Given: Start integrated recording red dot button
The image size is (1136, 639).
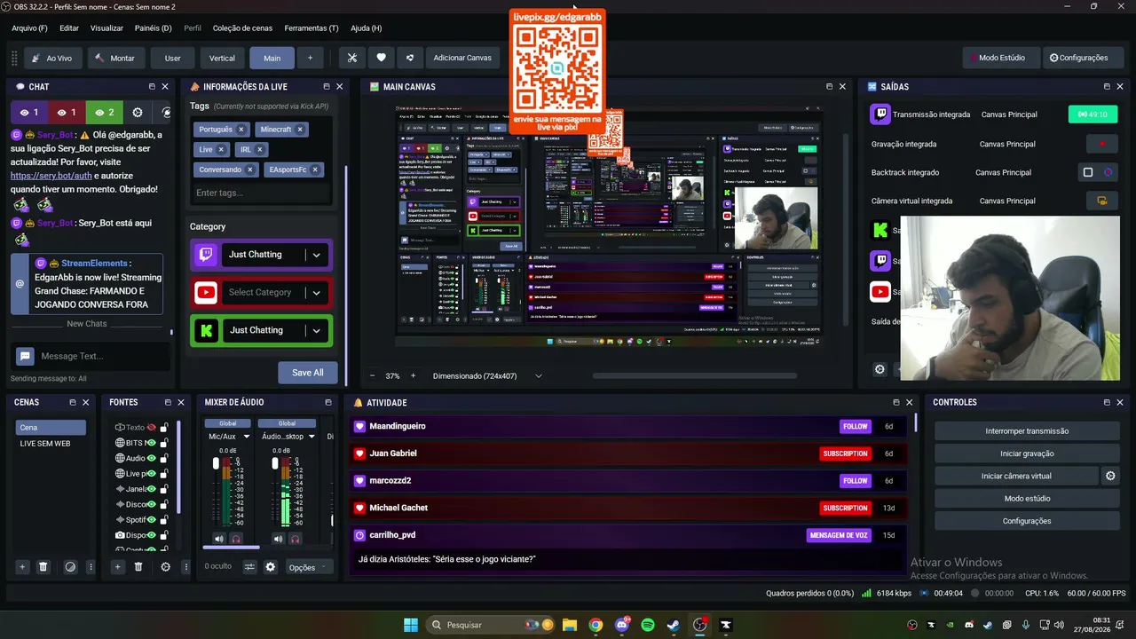Looking at the screenshot, I should coord(1102,144).
